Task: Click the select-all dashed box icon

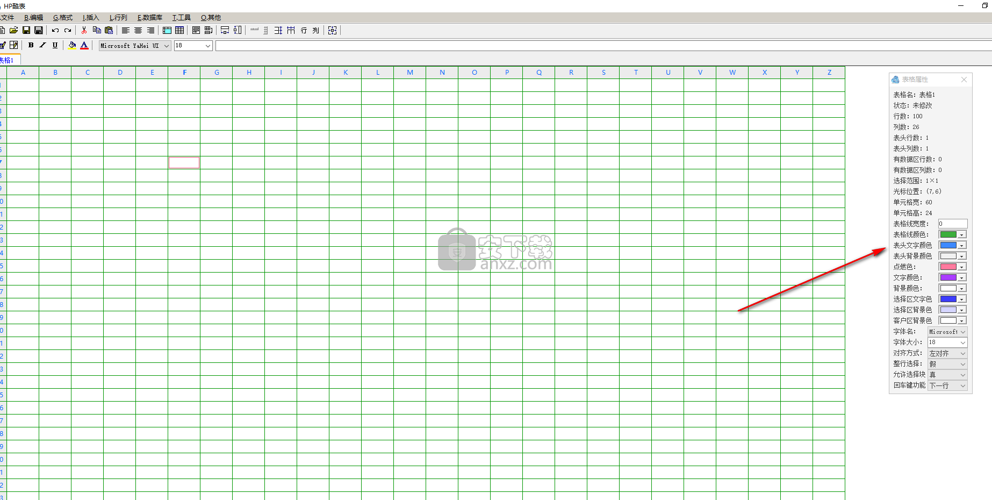Action: tap(333, 30)
